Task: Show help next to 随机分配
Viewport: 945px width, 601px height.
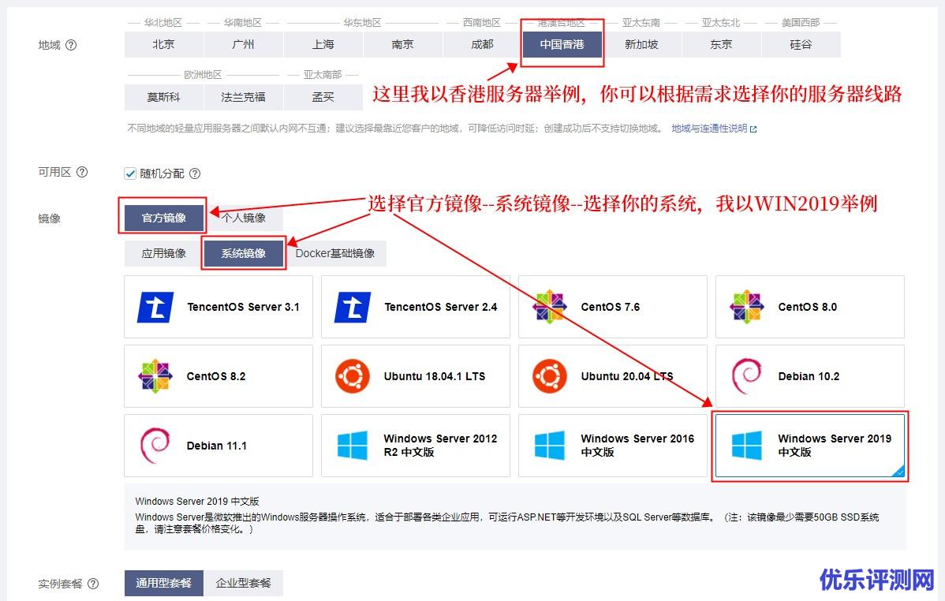Action: coord(195,174)
